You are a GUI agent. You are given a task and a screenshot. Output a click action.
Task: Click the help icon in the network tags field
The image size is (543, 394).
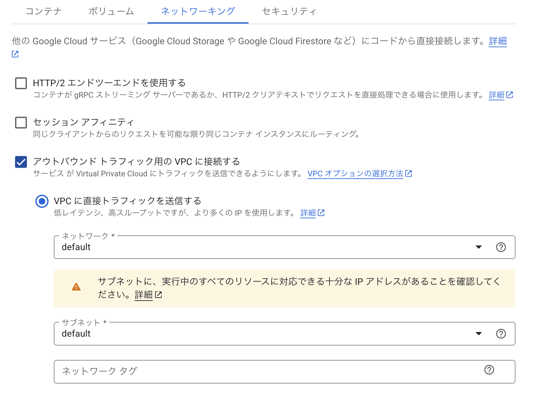489,370
